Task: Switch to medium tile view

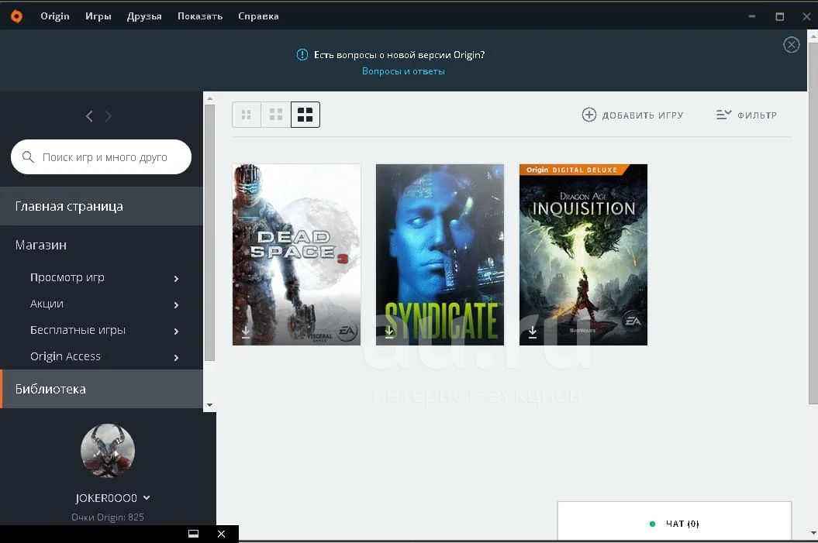Action: (x=276, y=115)
